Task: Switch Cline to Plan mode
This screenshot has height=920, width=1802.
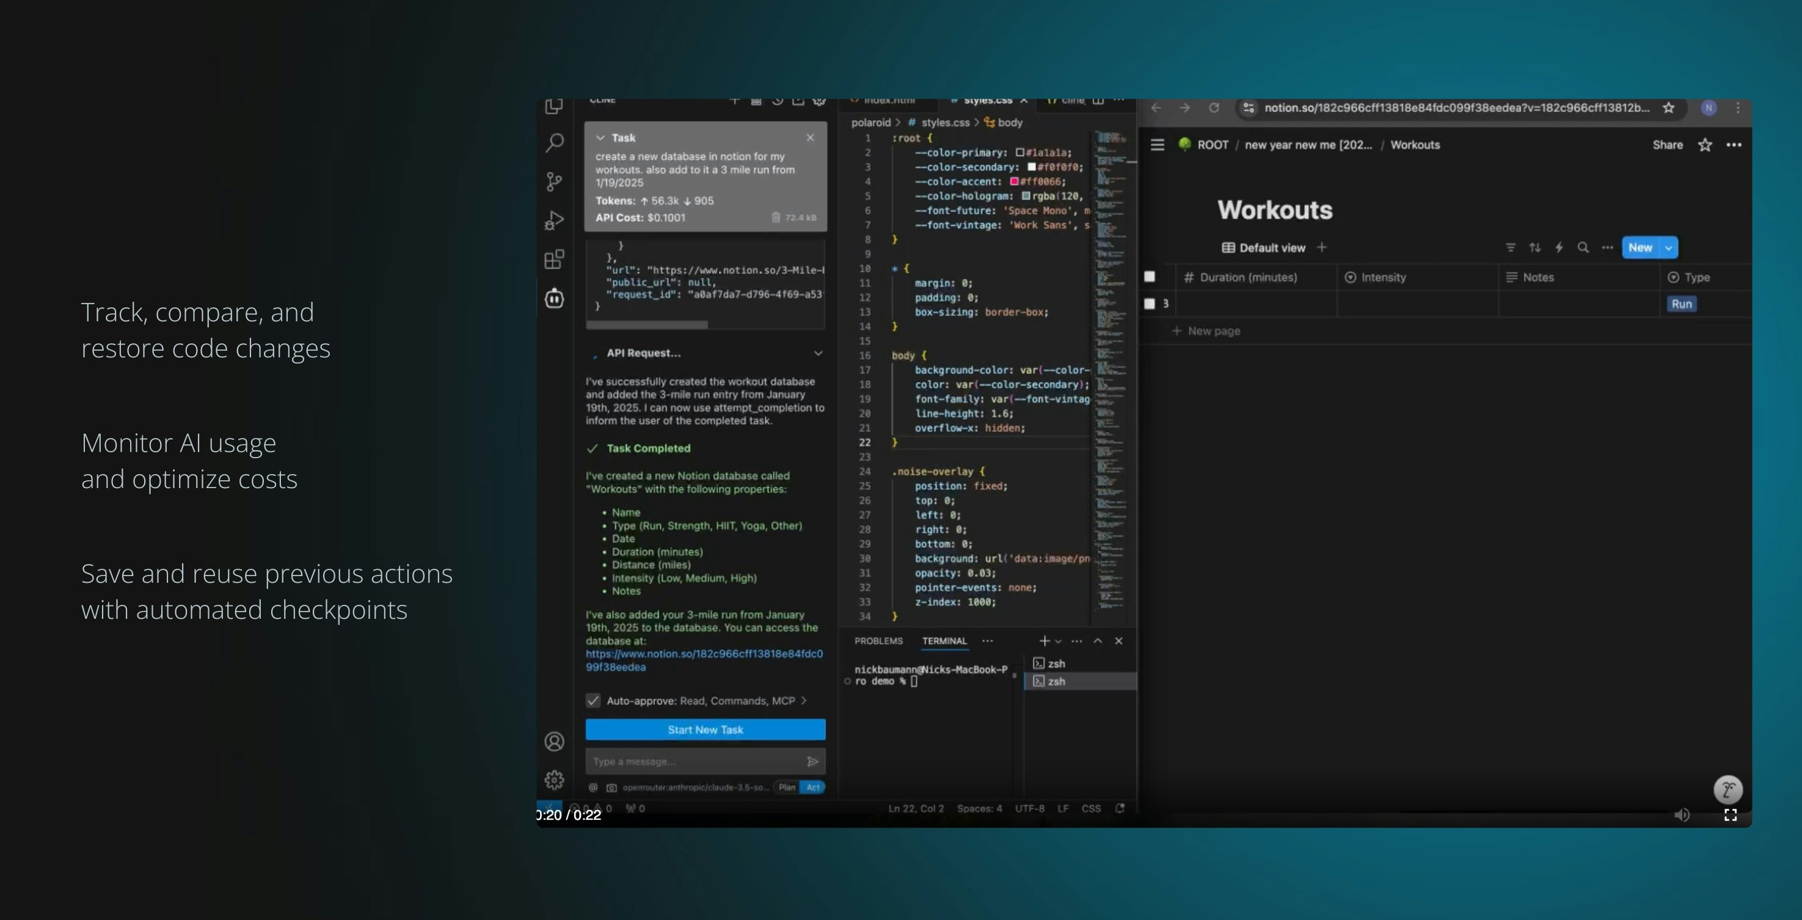Action: pyautogui.click(x=786, y=787)
